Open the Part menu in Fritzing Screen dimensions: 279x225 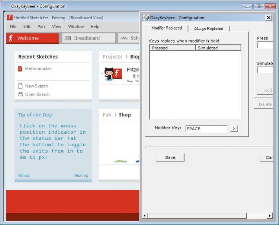tap(41, 26)
